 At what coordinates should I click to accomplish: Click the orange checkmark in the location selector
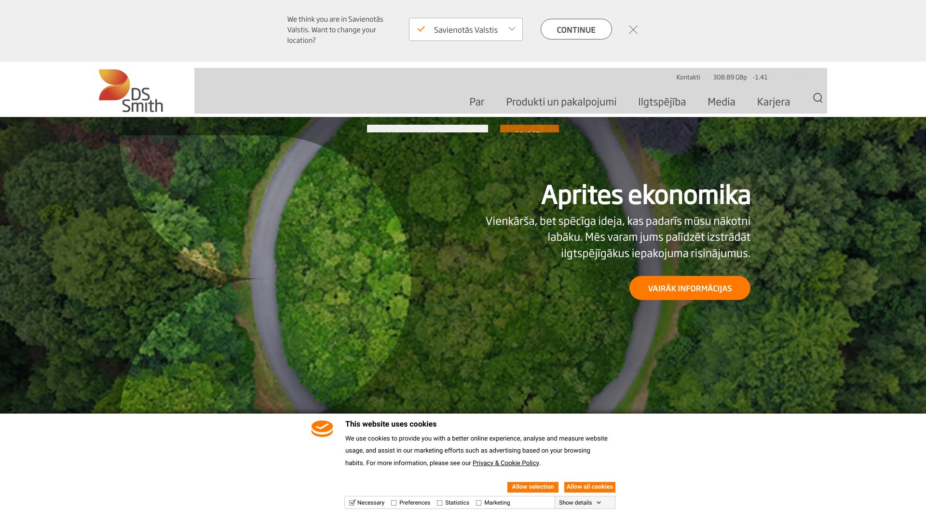[421, 29]
